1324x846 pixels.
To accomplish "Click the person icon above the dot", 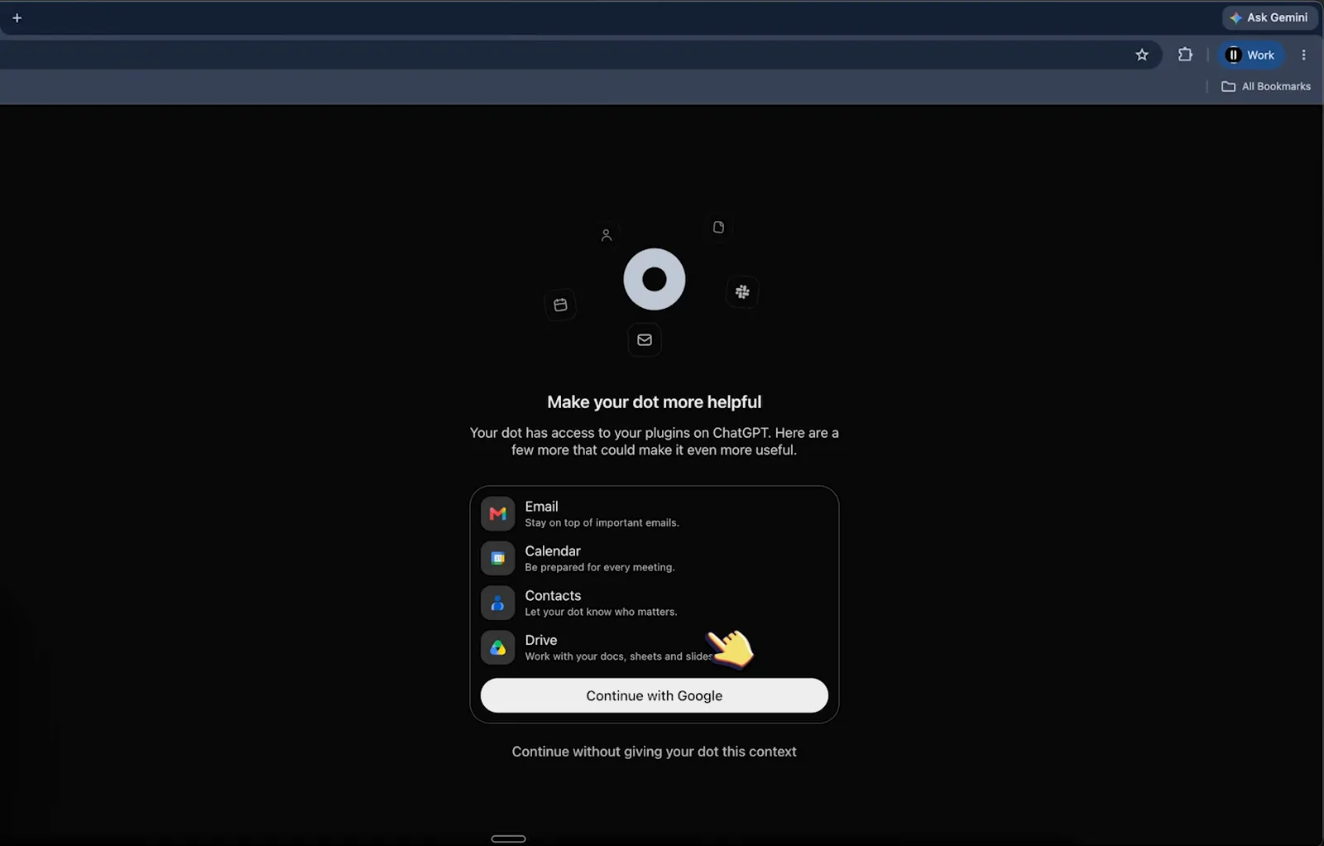I will 606,235.
